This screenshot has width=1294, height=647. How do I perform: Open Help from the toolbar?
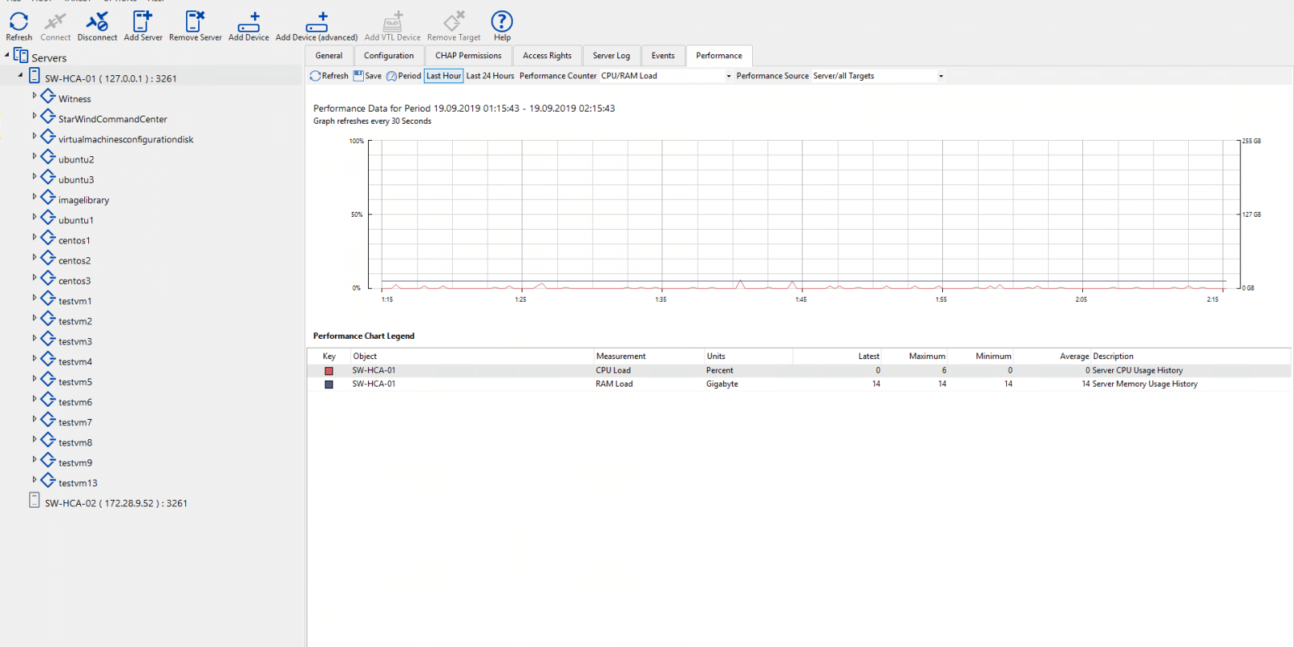click(502, 21)
